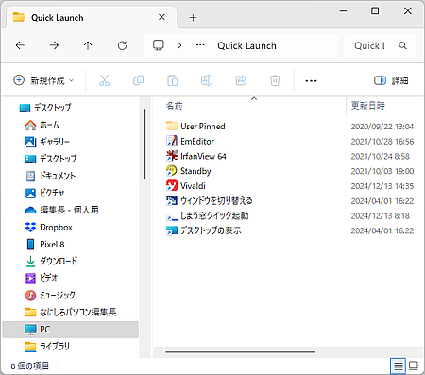Open ピクチャ in the navigation pane
425x375 pixels.
pos(44,193)
